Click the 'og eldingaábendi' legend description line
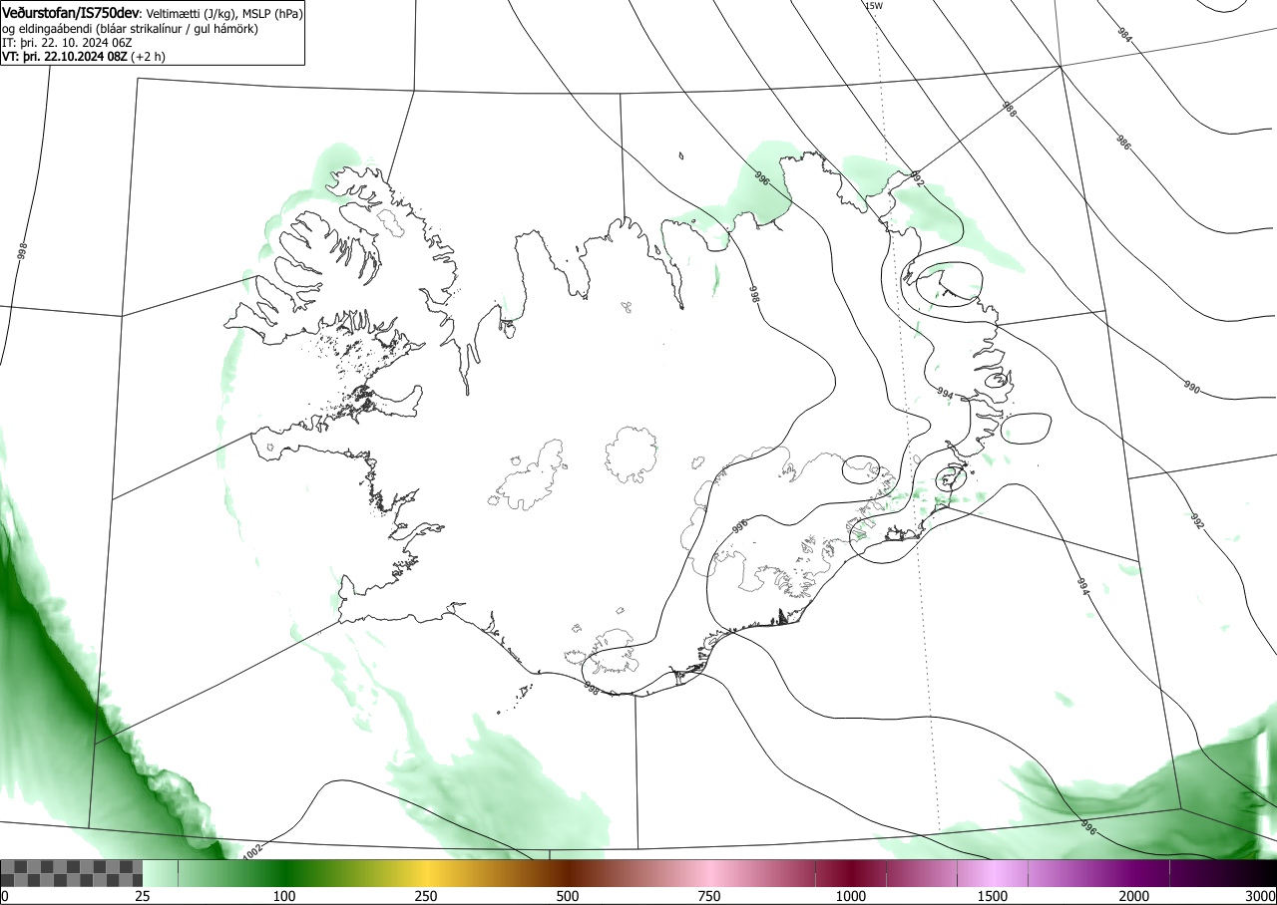1277x905 pixels. tap(131, 29)
